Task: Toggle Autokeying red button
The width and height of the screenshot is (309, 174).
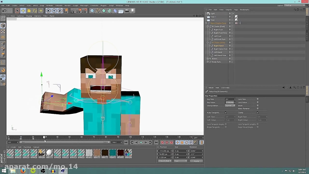Action: pyautogui.click(x=167, y=142)
